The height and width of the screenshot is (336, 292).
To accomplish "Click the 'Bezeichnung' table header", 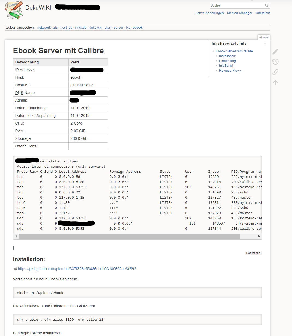I will coord(41,62).
